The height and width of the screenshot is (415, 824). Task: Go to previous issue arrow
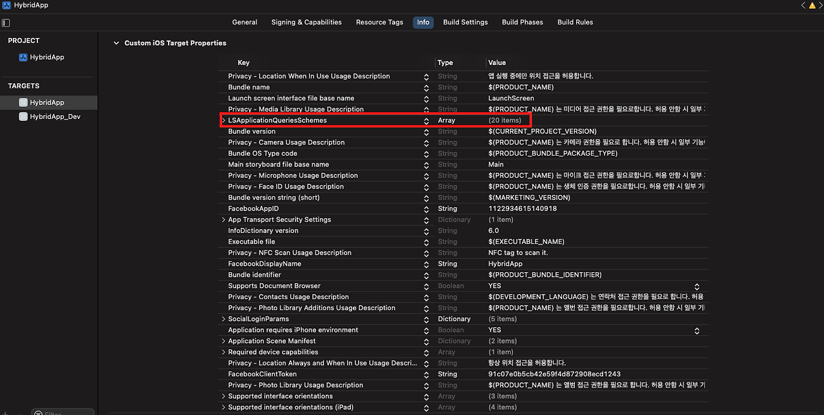point(803,5)
